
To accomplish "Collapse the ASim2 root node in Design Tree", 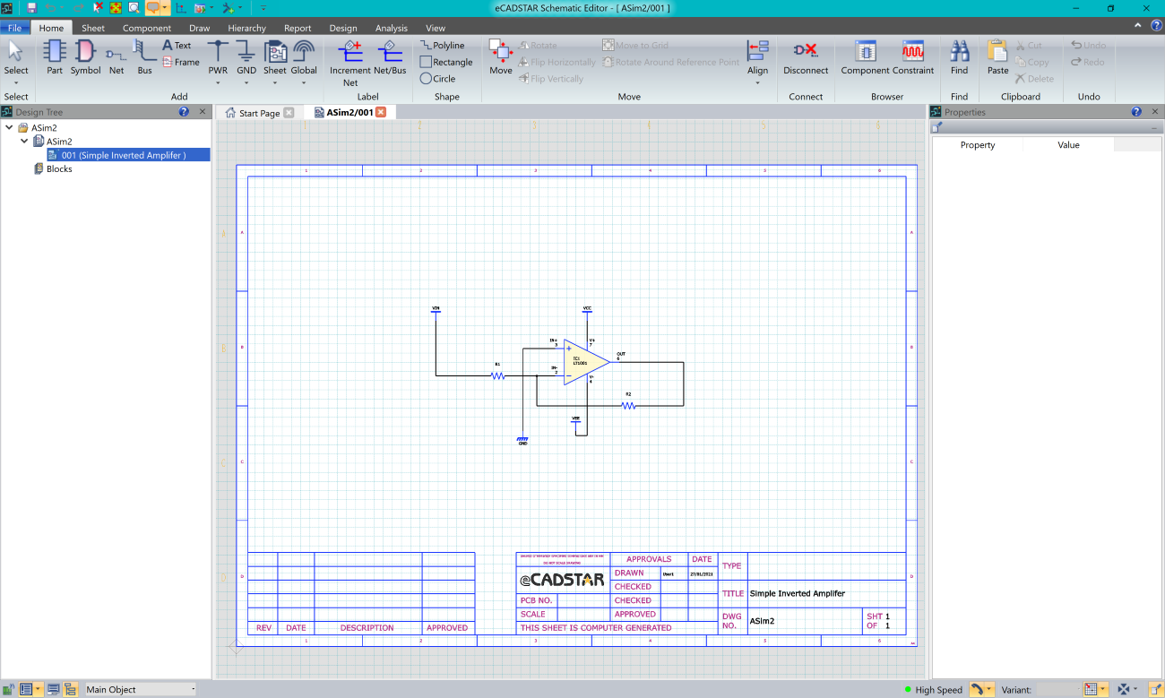I will tap(9, 128).
